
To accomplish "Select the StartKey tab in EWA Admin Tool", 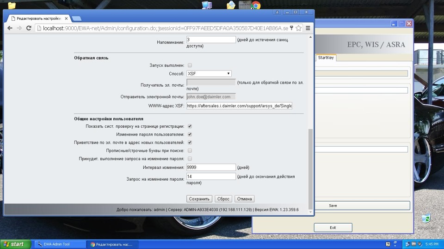I will (326, 58).
